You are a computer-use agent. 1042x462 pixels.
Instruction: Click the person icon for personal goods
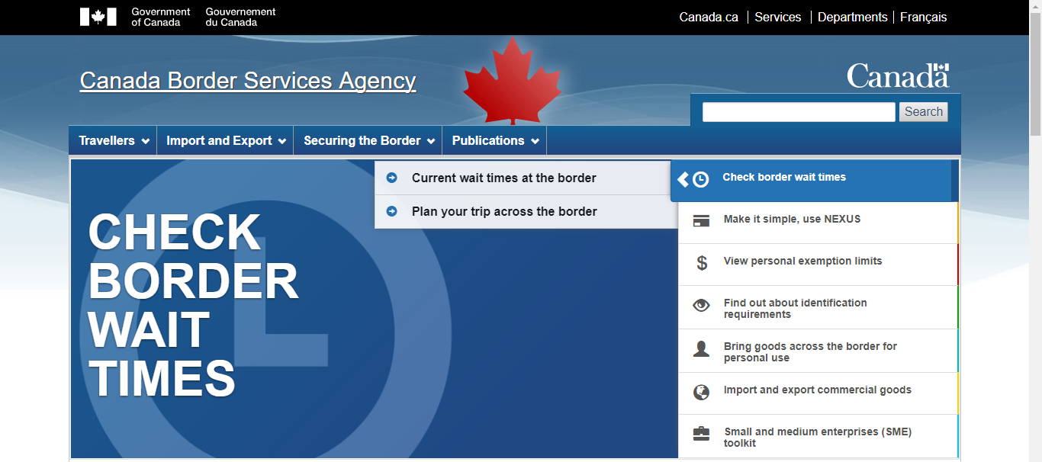click(701, 349)
